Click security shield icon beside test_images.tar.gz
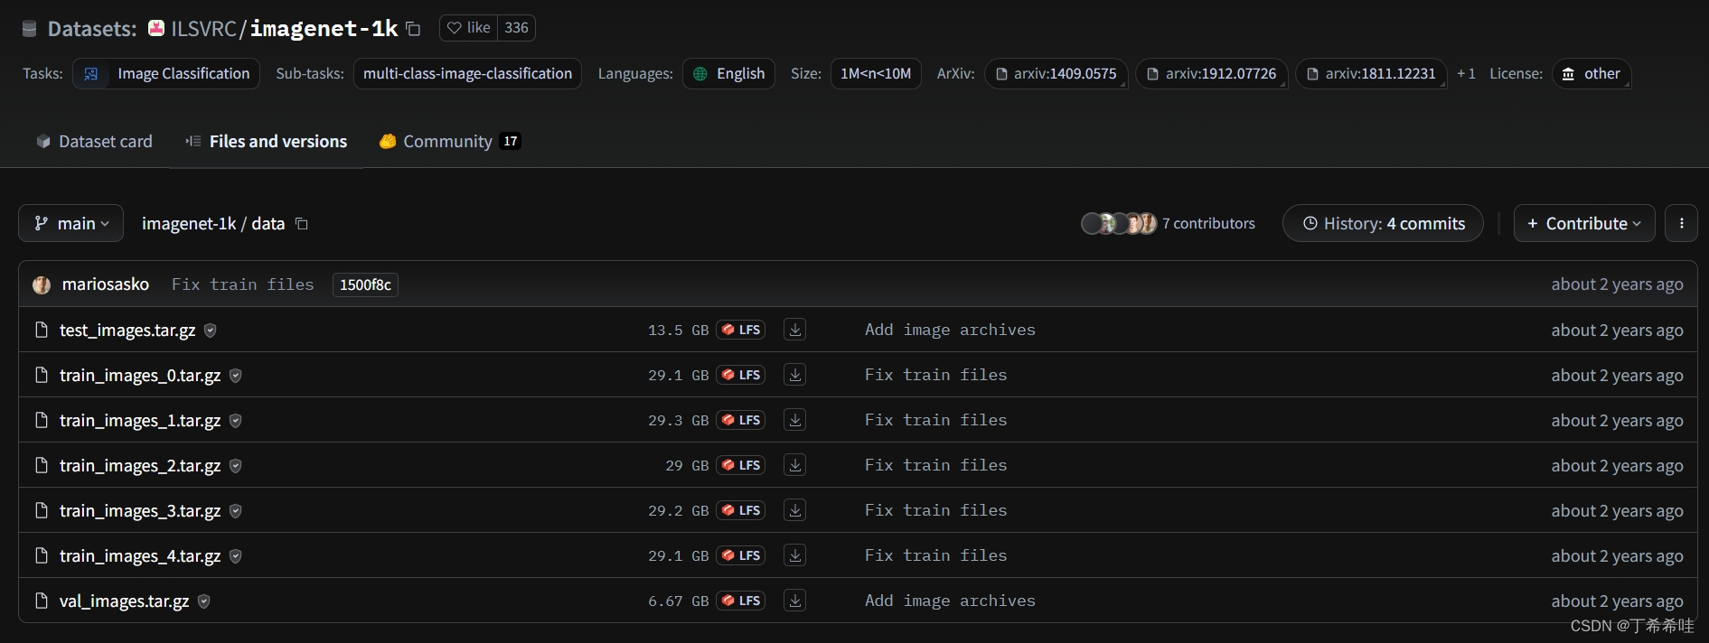The height and width of the screenshot is (643, 1709). [x=211, y=331]
